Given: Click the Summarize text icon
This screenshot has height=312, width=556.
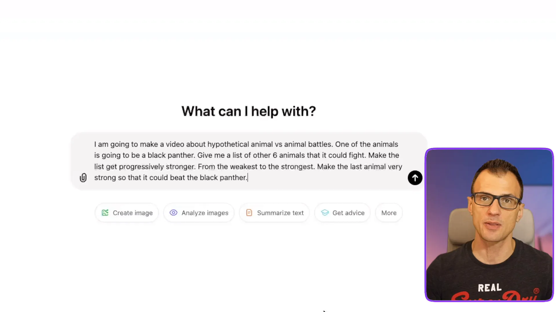Looking at the screenshot, I should coord(249,213).
